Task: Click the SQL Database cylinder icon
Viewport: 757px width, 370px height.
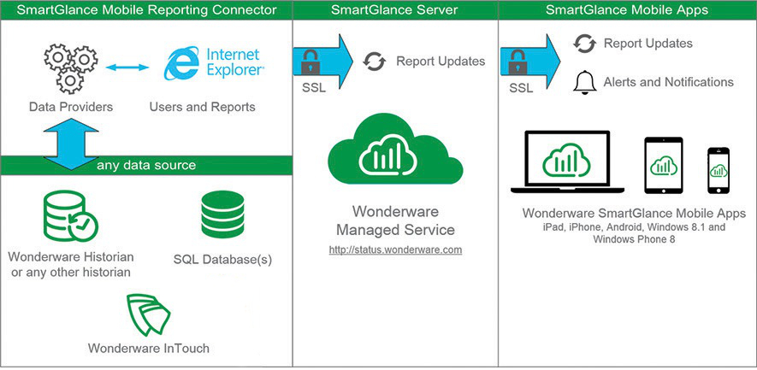Action: [x=222, y=214]
